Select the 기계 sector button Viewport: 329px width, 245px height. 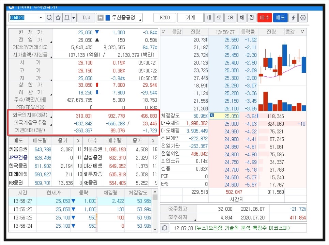(x=190, y=18)
